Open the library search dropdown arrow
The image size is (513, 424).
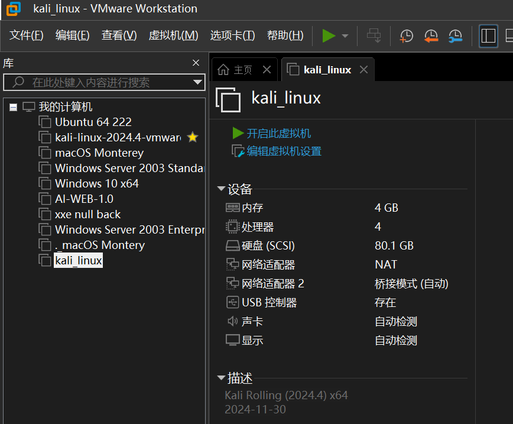(x=197, y=82)
